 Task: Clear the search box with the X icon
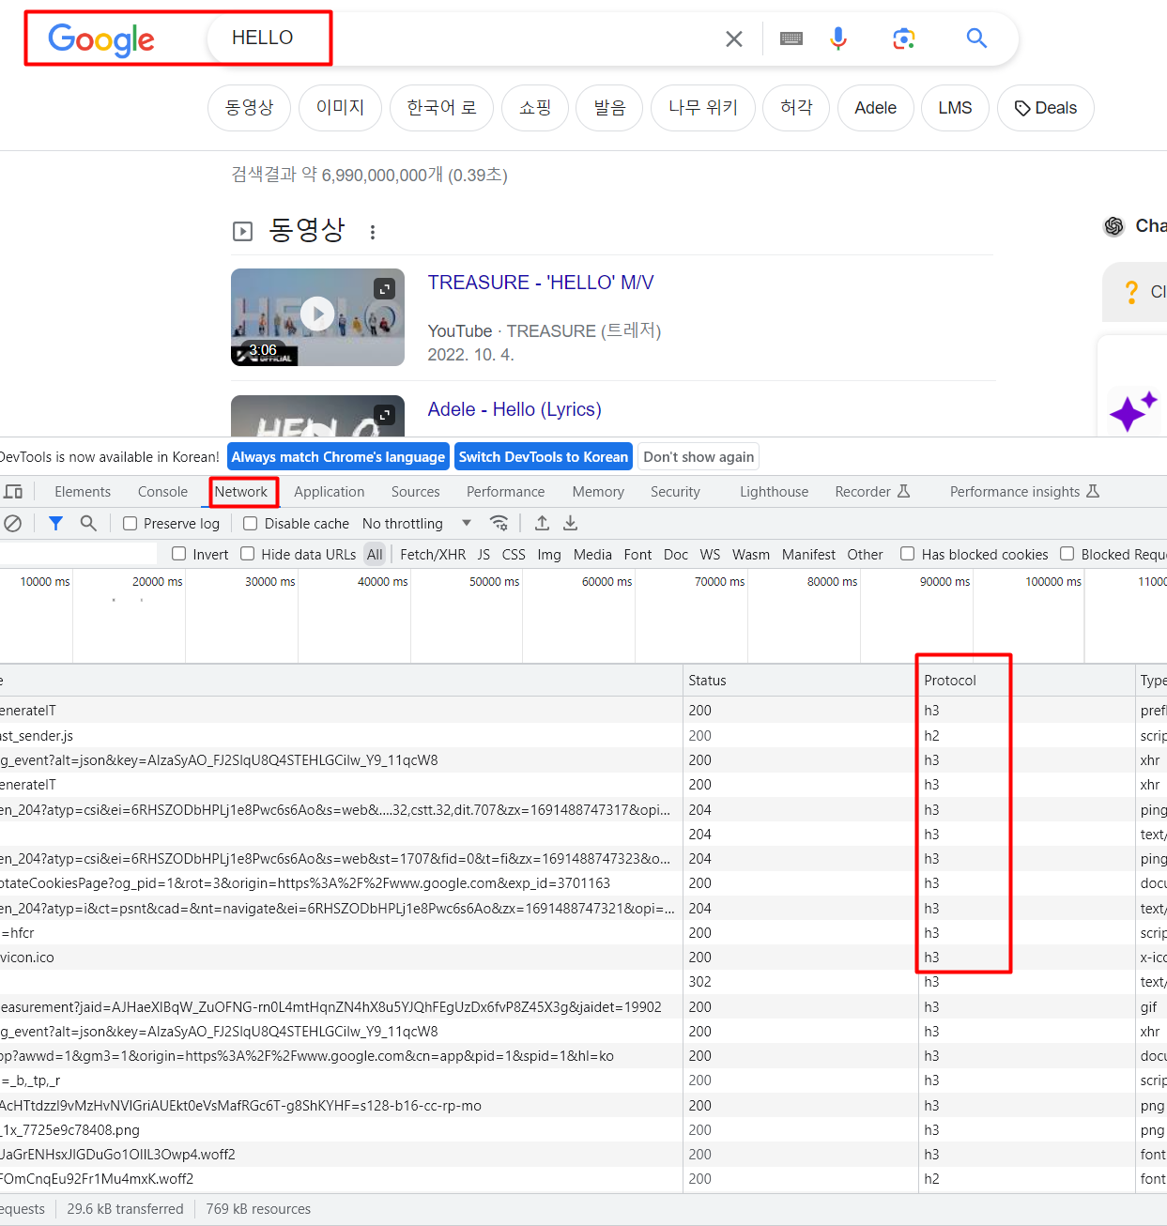[x=734, y=38]
